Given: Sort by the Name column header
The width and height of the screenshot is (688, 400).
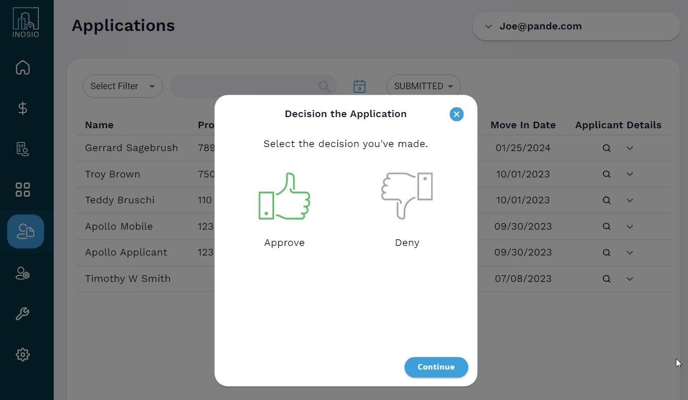Looking at the screenshot, I should [x=99, y=125].
